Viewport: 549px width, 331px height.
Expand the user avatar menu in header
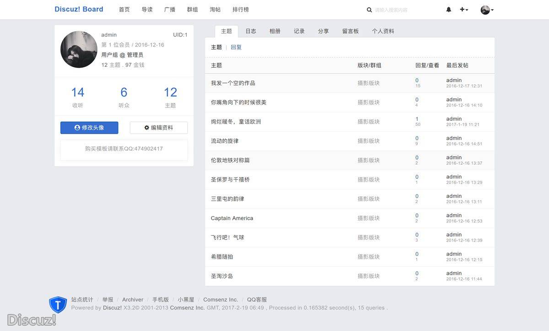(487, 10)
